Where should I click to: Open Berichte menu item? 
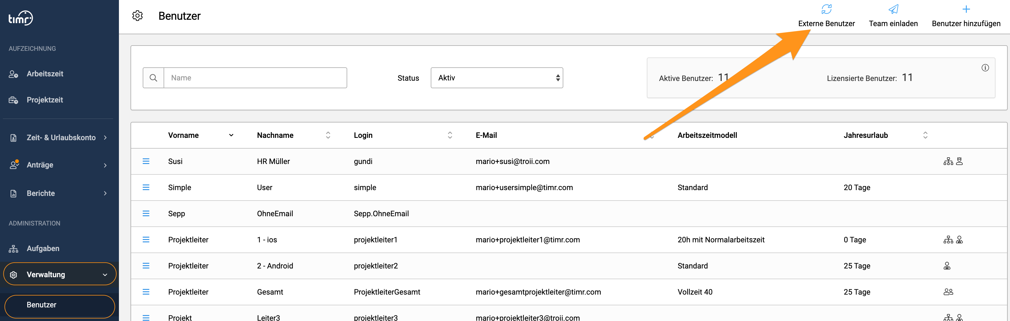[x=41, y=194]
